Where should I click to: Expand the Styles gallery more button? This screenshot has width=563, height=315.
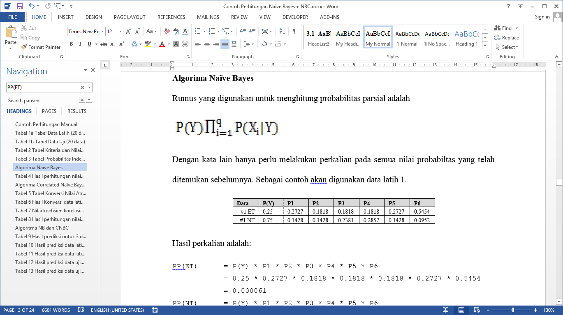[x=485, y=45]
